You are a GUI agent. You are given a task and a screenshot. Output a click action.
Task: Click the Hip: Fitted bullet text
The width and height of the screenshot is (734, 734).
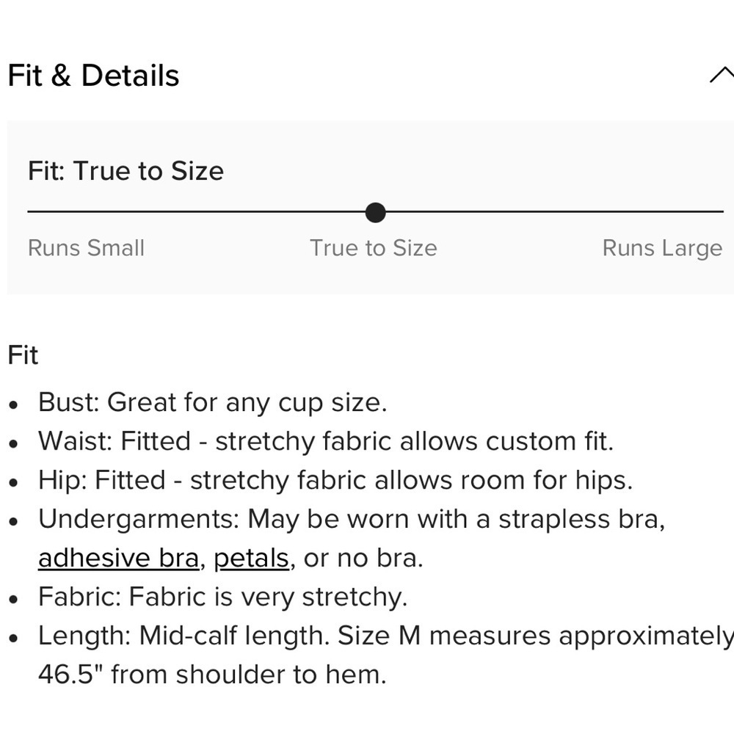(335, 480)
